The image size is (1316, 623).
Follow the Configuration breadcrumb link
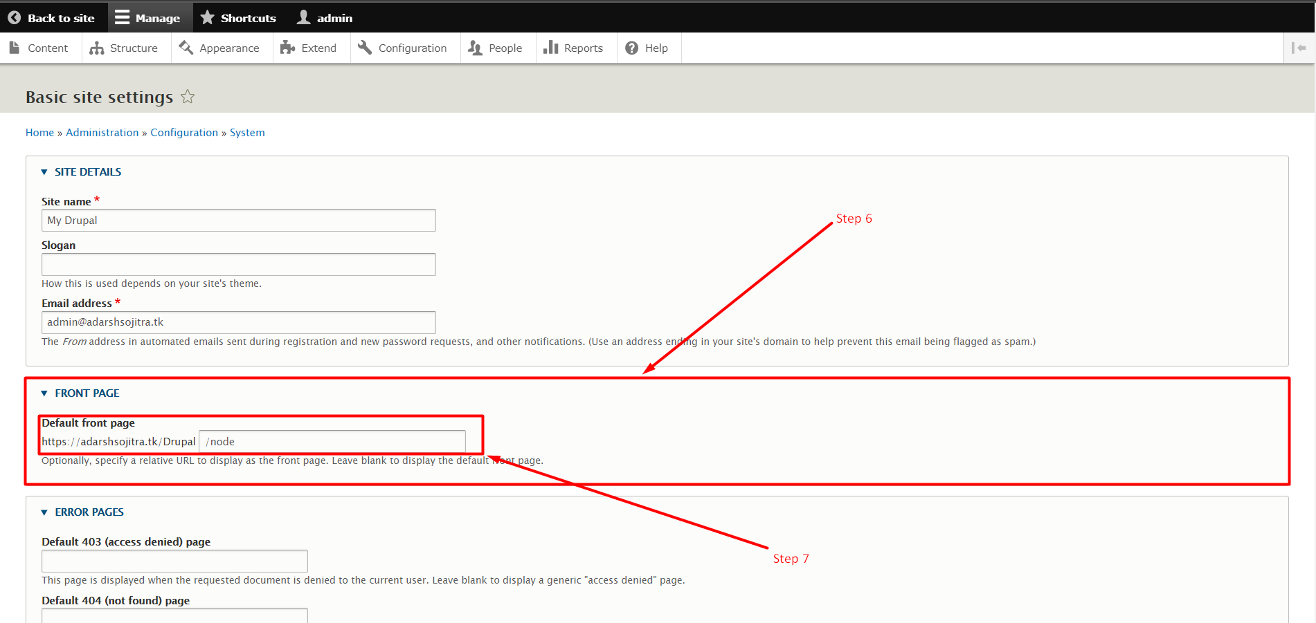184,133
